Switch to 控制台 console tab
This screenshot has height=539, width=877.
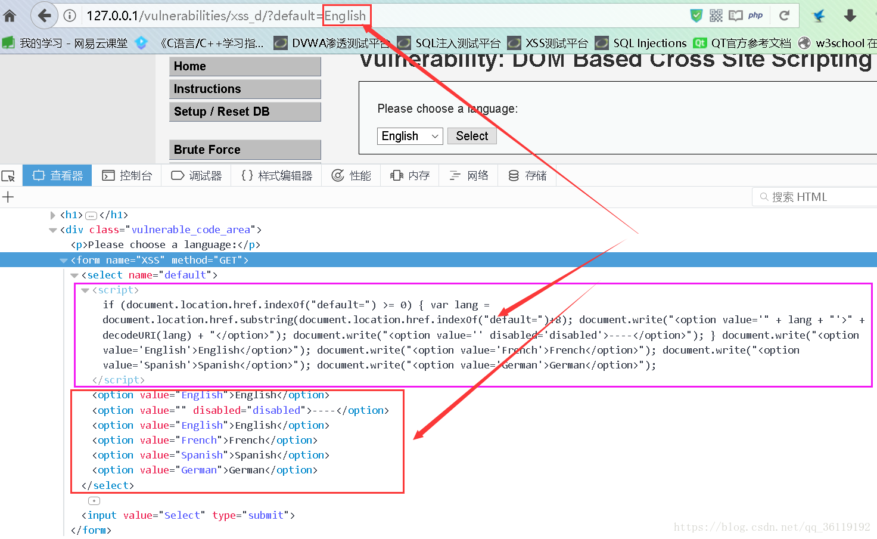pos(127,175)
